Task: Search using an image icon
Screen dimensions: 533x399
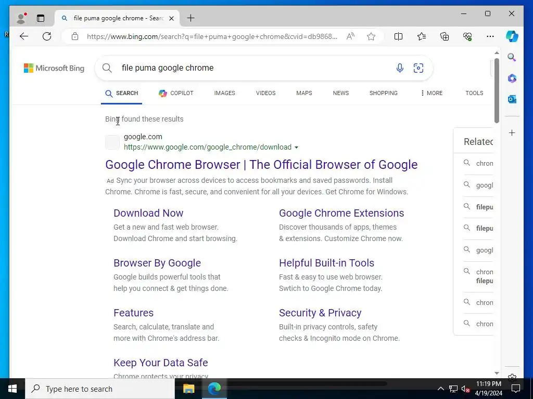Action: pyautogui.click(x=418, y=68)
